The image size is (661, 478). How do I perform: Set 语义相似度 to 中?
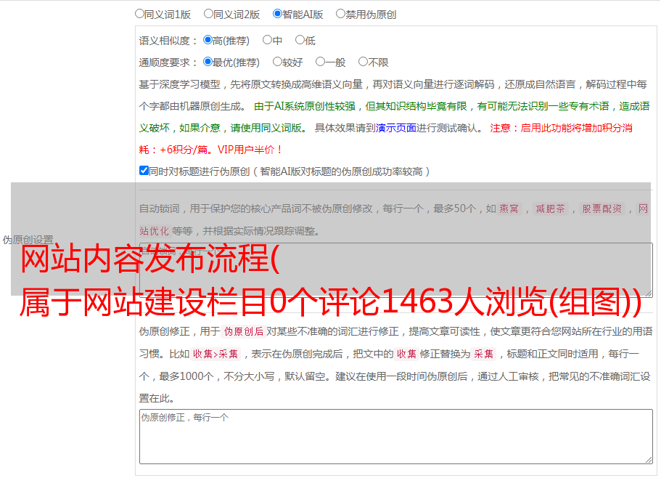(x=267, y=40)
